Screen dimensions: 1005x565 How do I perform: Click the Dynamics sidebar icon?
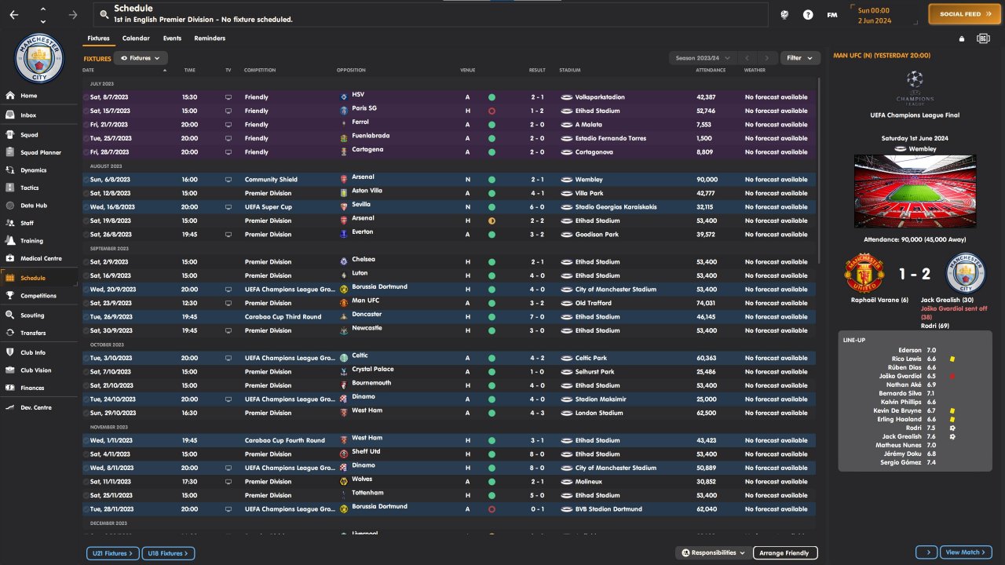pos(10,170)
